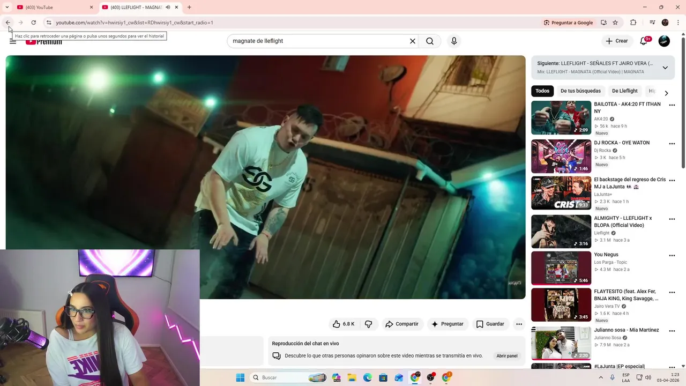The height and width of the screenshot is (386, 686).
Task: View site information icon in address bar
Action: tap(49, 23)
